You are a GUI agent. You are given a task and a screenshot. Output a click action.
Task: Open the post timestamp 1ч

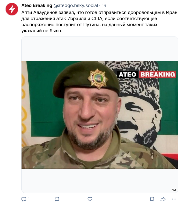(104, 5)
